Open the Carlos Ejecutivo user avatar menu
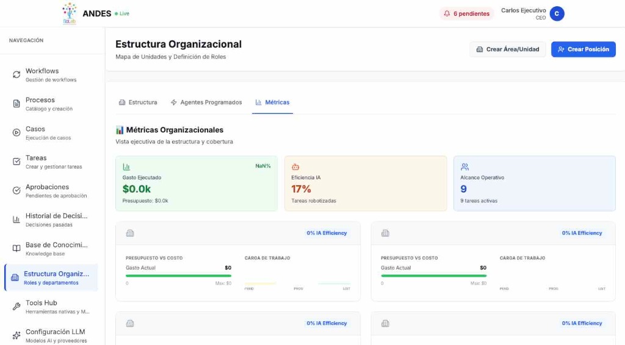 557,13
